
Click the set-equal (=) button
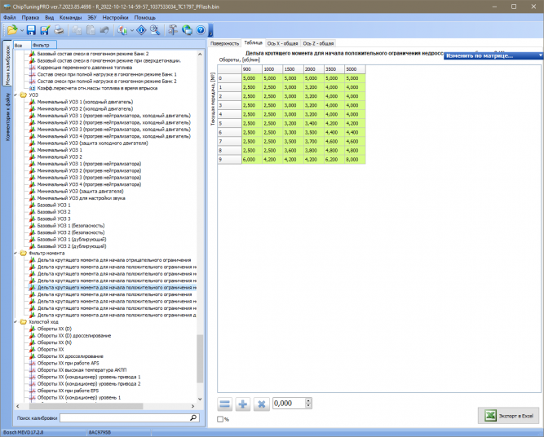pyautogui.click(x=225, y=404)
